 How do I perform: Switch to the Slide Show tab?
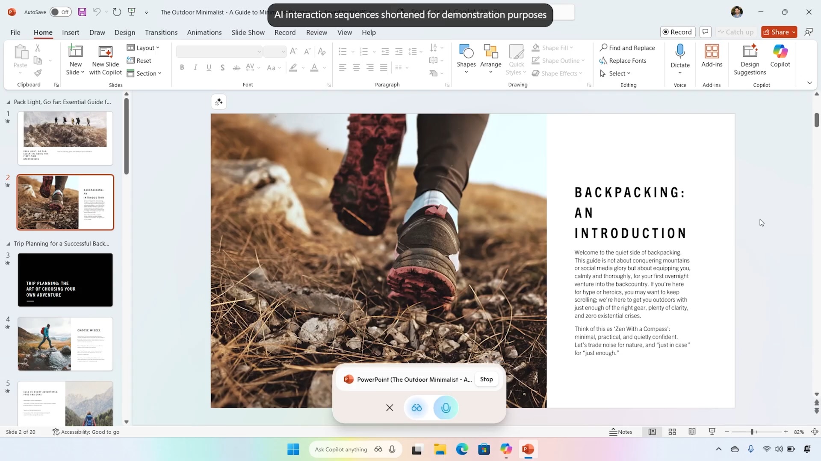coord(248,32)
